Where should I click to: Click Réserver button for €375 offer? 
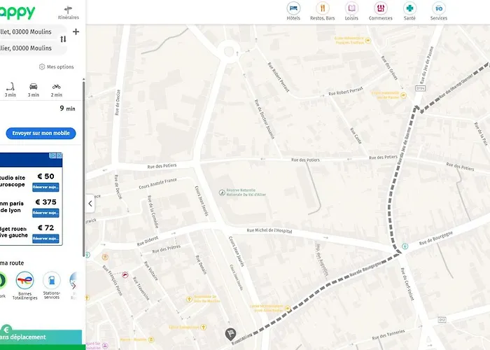coord(45,212)
